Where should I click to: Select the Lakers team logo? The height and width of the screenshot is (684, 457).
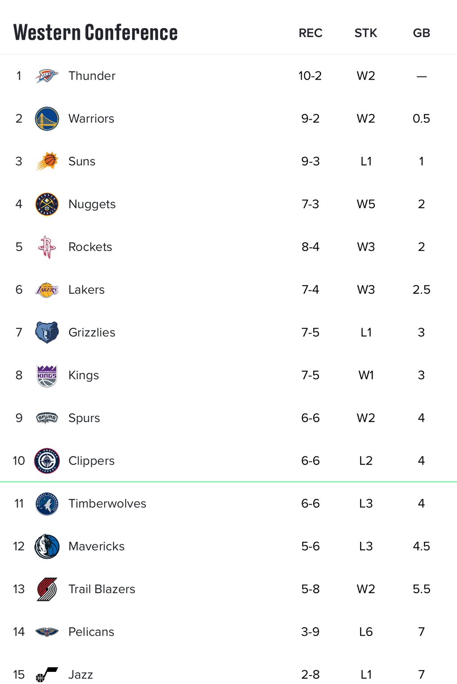click(47, 290)
